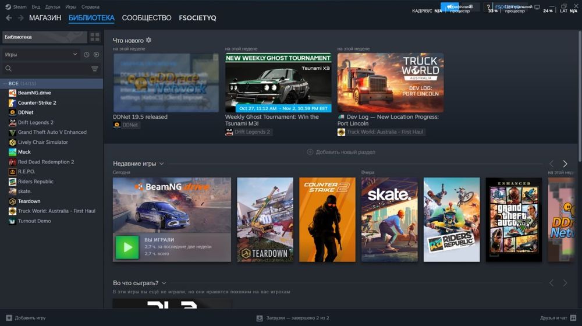Open the FSOCIETYQ profile tab
This screenshot has width=582, height=326.
coord(197,18)
